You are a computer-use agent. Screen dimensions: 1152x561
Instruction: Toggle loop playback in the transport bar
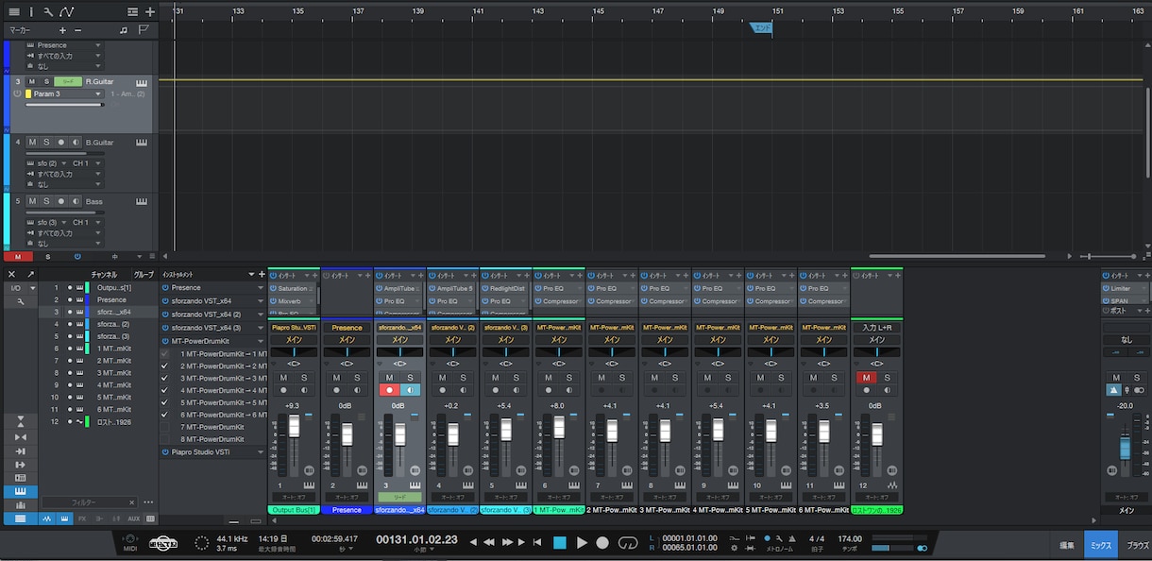pyautogui.click(x=628, y=542)
